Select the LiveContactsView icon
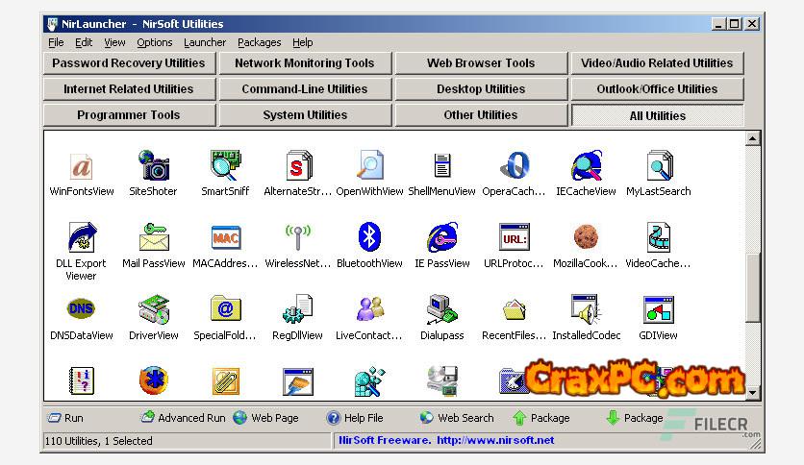The height and width of the screenshot is (465, 804). coord(369,308)
